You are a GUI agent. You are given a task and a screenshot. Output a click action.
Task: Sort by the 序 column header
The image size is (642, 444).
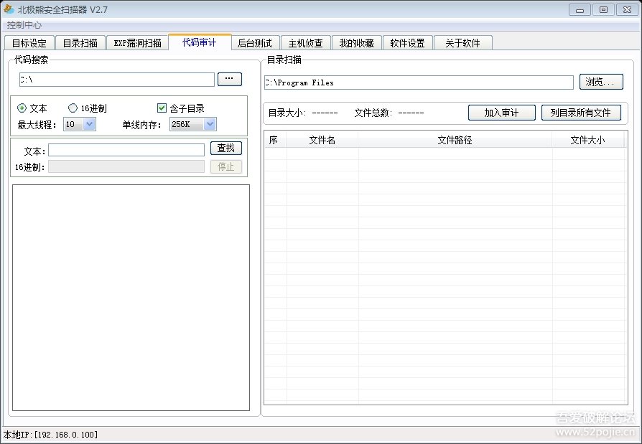pos(275,141)
